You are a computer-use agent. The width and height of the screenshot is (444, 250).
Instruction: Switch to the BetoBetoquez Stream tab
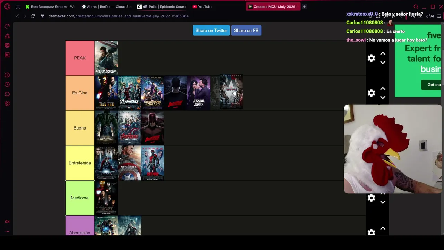[51, 7]
